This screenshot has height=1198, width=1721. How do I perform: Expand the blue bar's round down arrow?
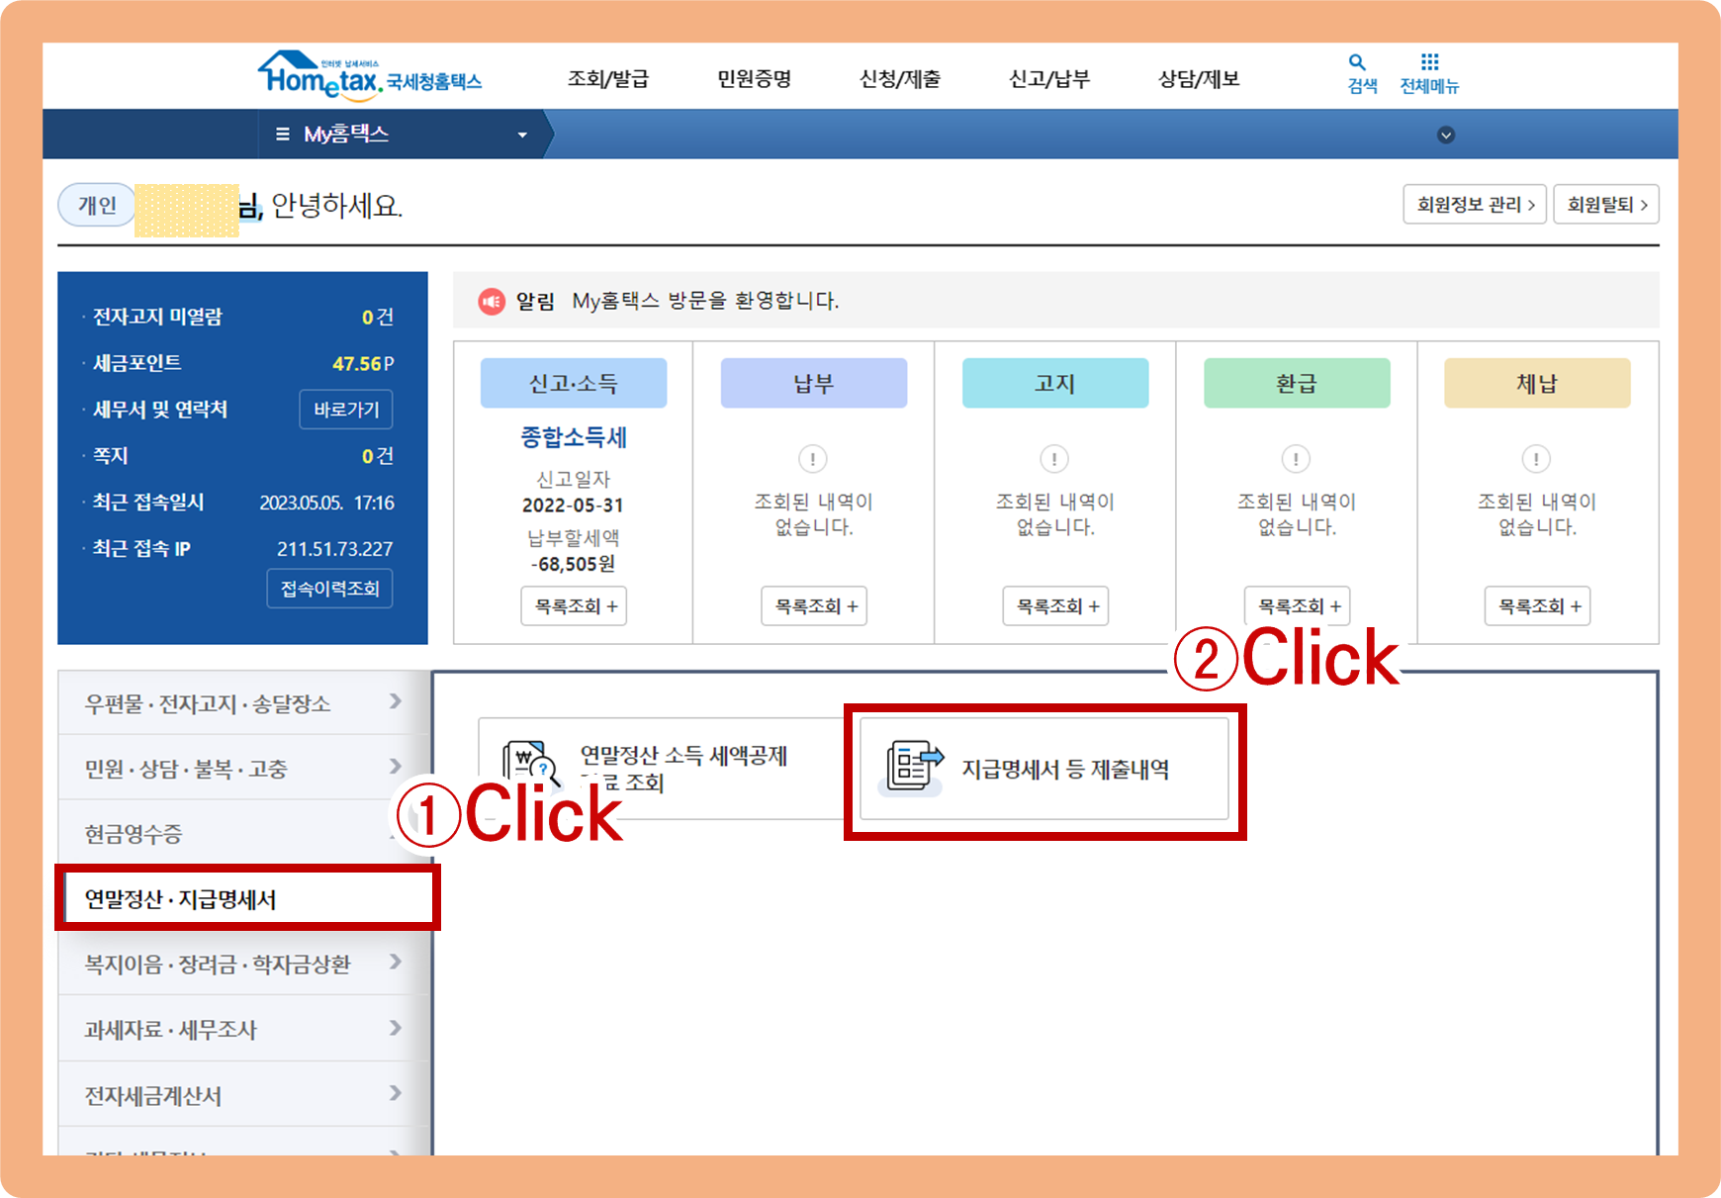point(1446,135)
